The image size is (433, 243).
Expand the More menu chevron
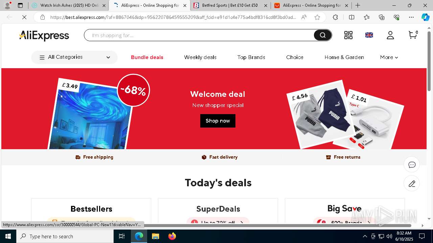click(x=396, y=58)
